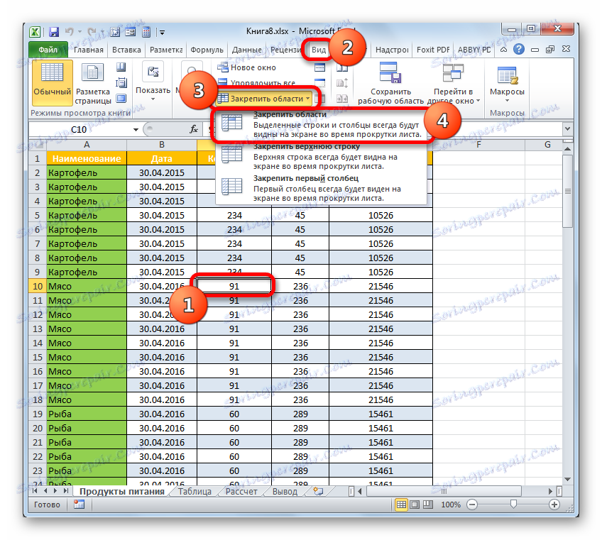This screenshot has height=540, width=602.
Task: Choose Закрепить верхнюю строку option
Action: pyautogui.click(x=321, y=156)
